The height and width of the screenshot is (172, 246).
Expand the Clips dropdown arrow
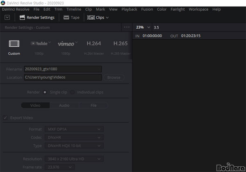pyautogui.click(x=107, y=18)
